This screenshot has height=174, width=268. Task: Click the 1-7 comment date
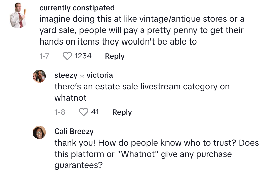[44, 56]
